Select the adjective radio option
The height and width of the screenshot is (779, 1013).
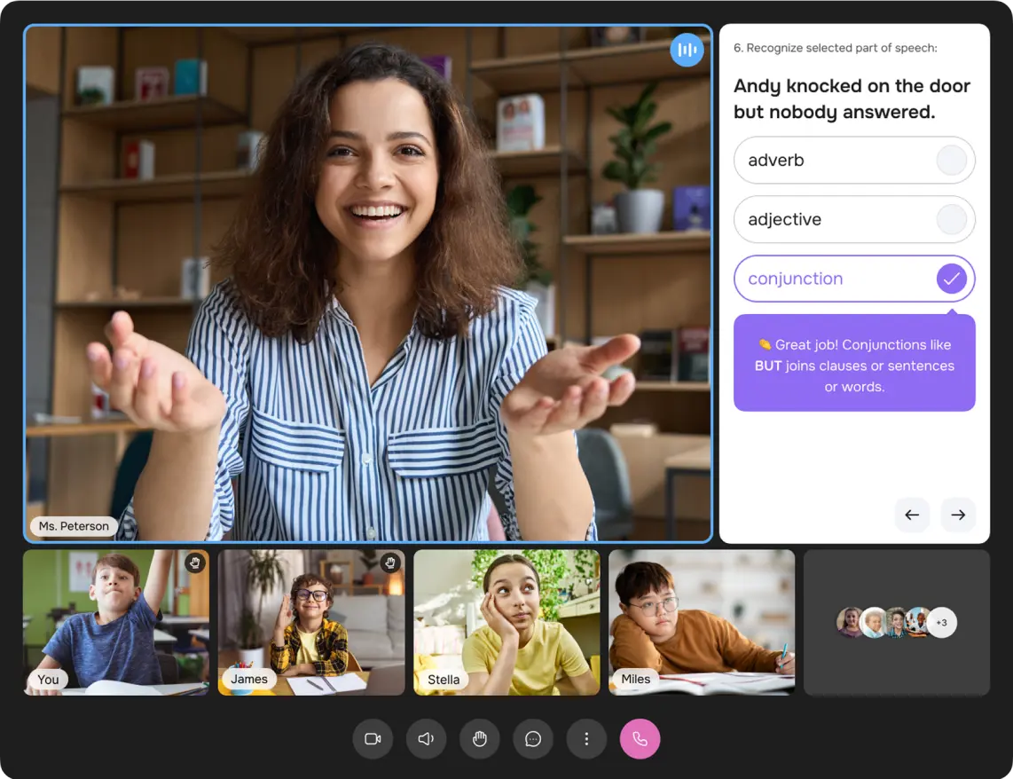tap(951, 219)
